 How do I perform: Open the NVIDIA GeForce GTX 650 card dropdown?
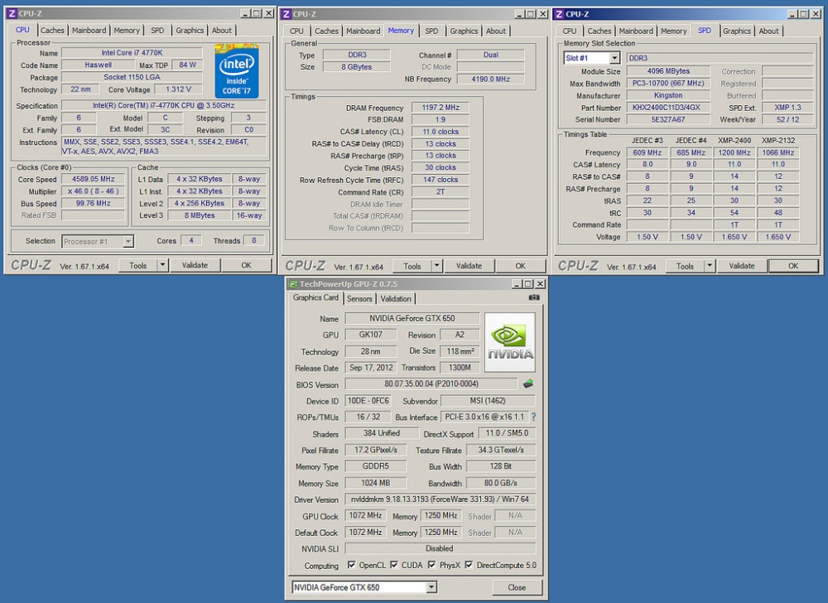point(431,587)
